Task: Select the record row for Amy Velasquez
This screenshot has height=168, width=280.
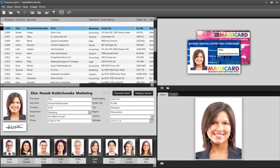Action: click(x=77, y=78)
